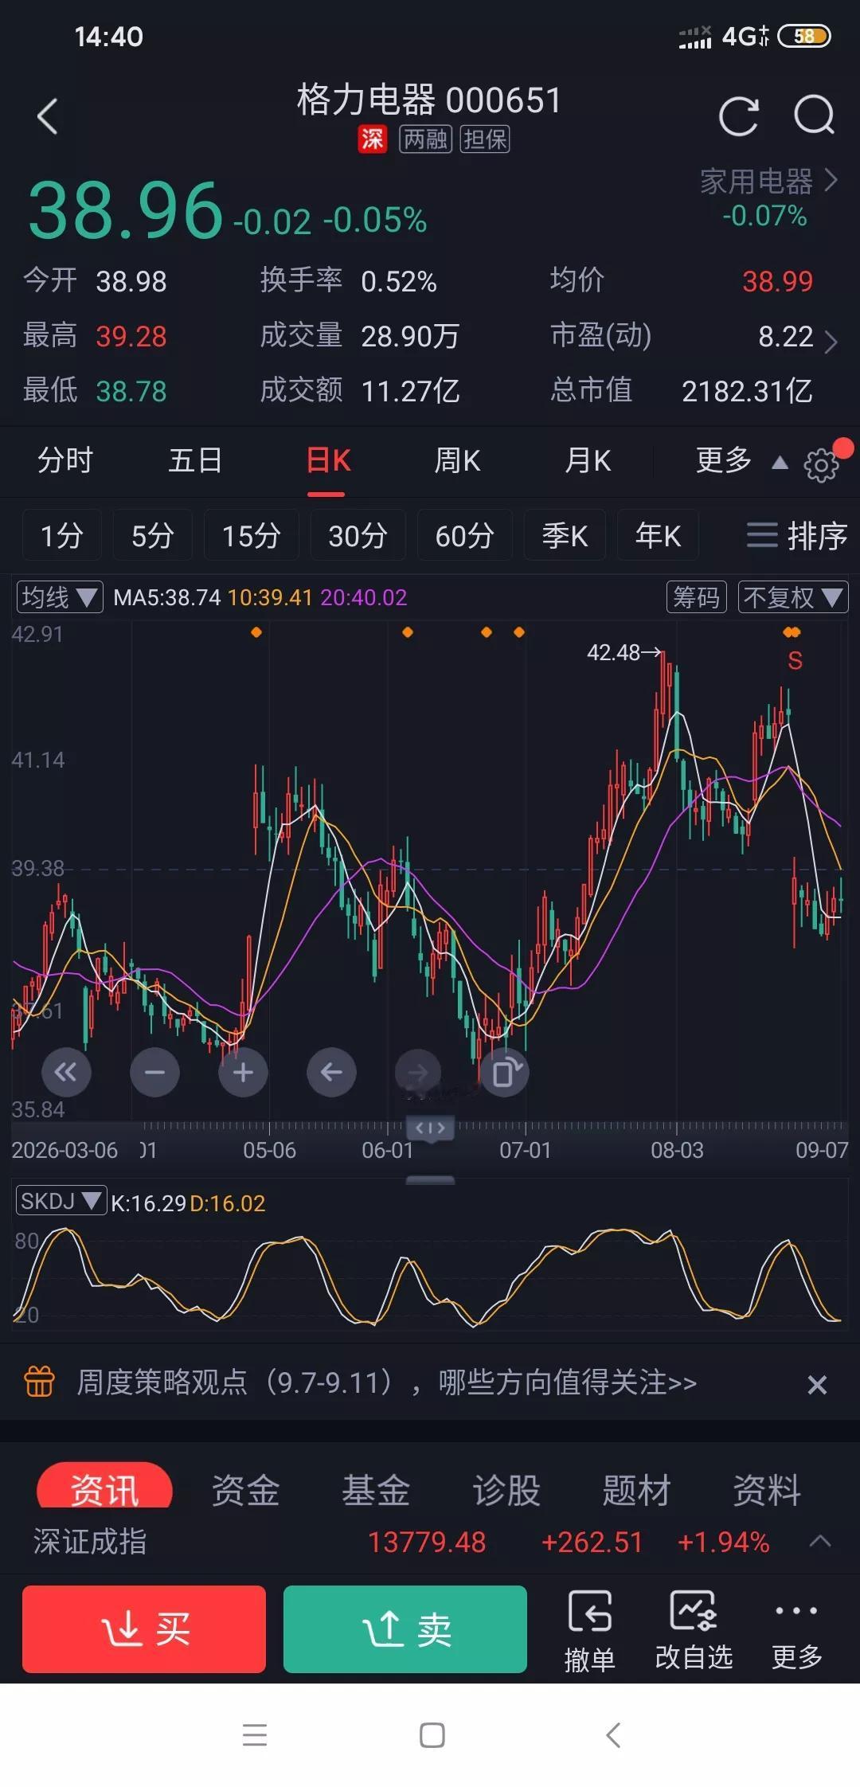Open the search magnifier icon

pyautogui.click(x=814, y=116)
